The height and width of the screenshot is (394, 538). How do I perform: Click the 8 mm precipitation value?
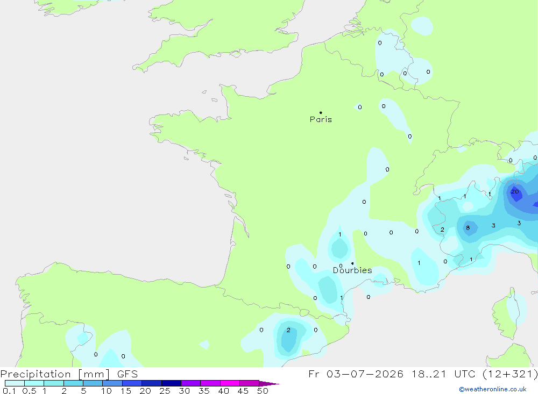468,228
